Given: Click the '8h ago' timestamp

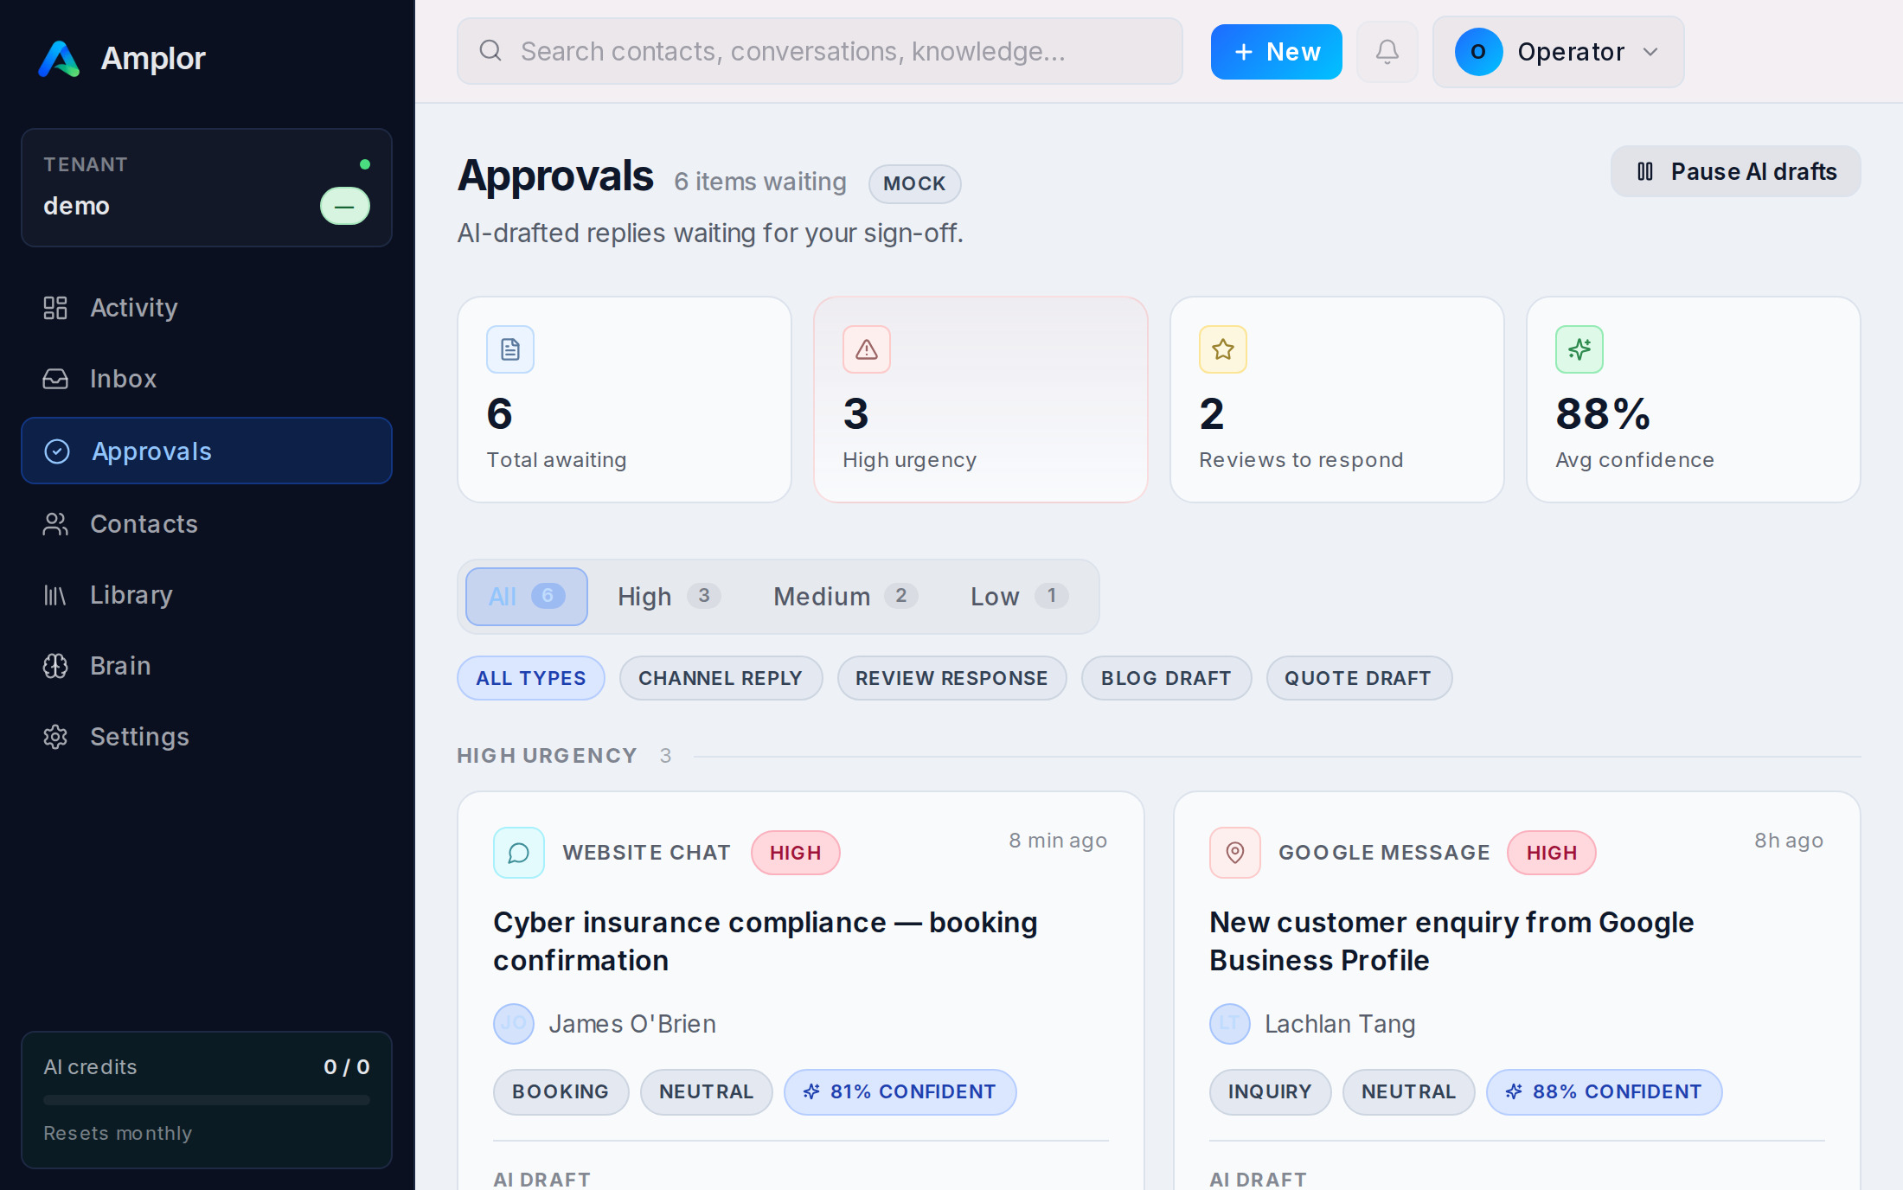Looking at the screenshot, I should coord(1788,841).
